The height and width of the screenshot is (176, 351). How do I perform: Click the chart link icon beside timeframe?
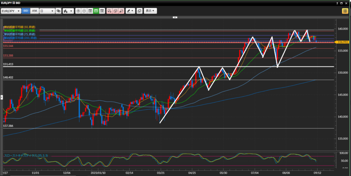coord(58,11)
